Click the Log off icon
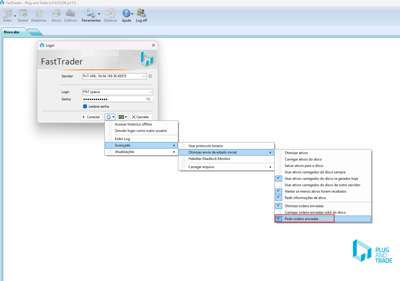The height and width of the screenshot is (281, 400). (141, 13)
